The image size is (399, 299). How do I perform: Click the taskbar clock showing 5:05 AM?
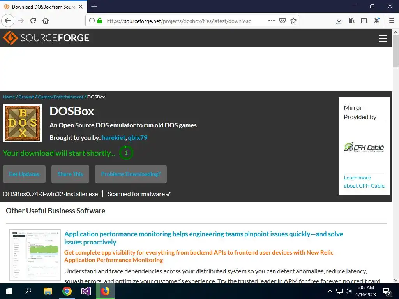pos(365,291)
